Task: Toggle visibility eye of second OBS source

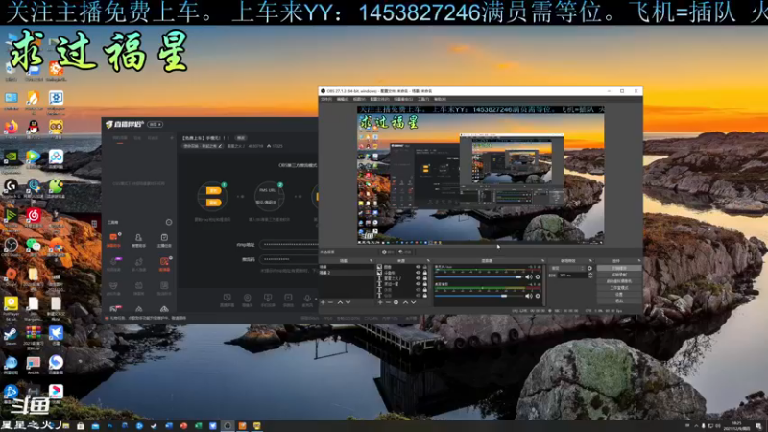Action: point(419,273)
